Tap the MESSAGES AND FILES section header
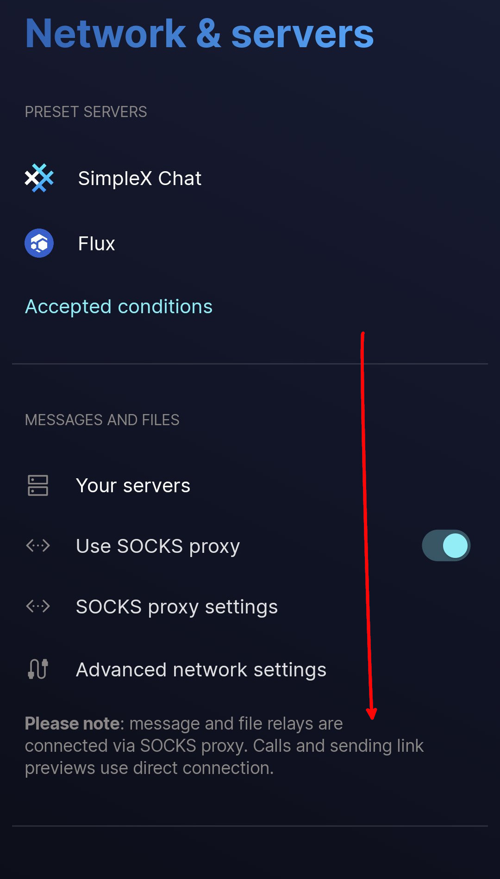This screenshot has width=500, height=879. (102, 420)
